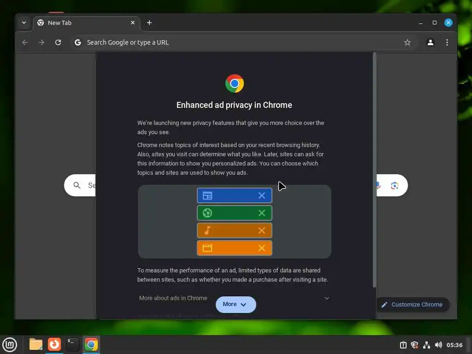
Task: Reload the page
Action: 58,42
